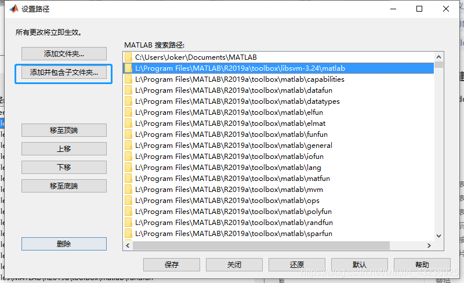
Task: Maximize the 设置路径 window
Action: pos(419,9)
